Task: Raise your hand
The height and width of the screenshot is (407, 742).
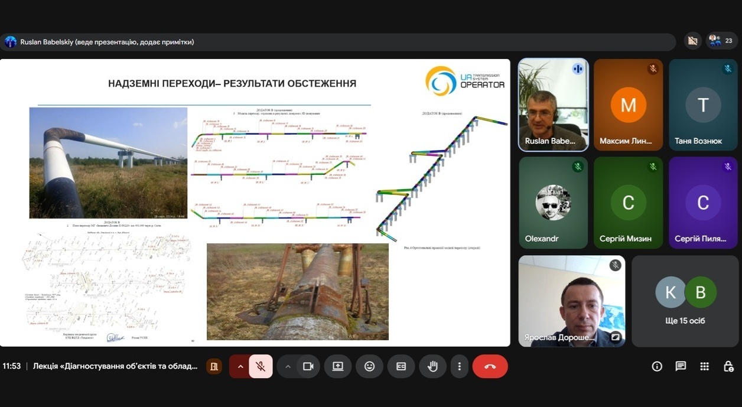Action: point(432,366)
